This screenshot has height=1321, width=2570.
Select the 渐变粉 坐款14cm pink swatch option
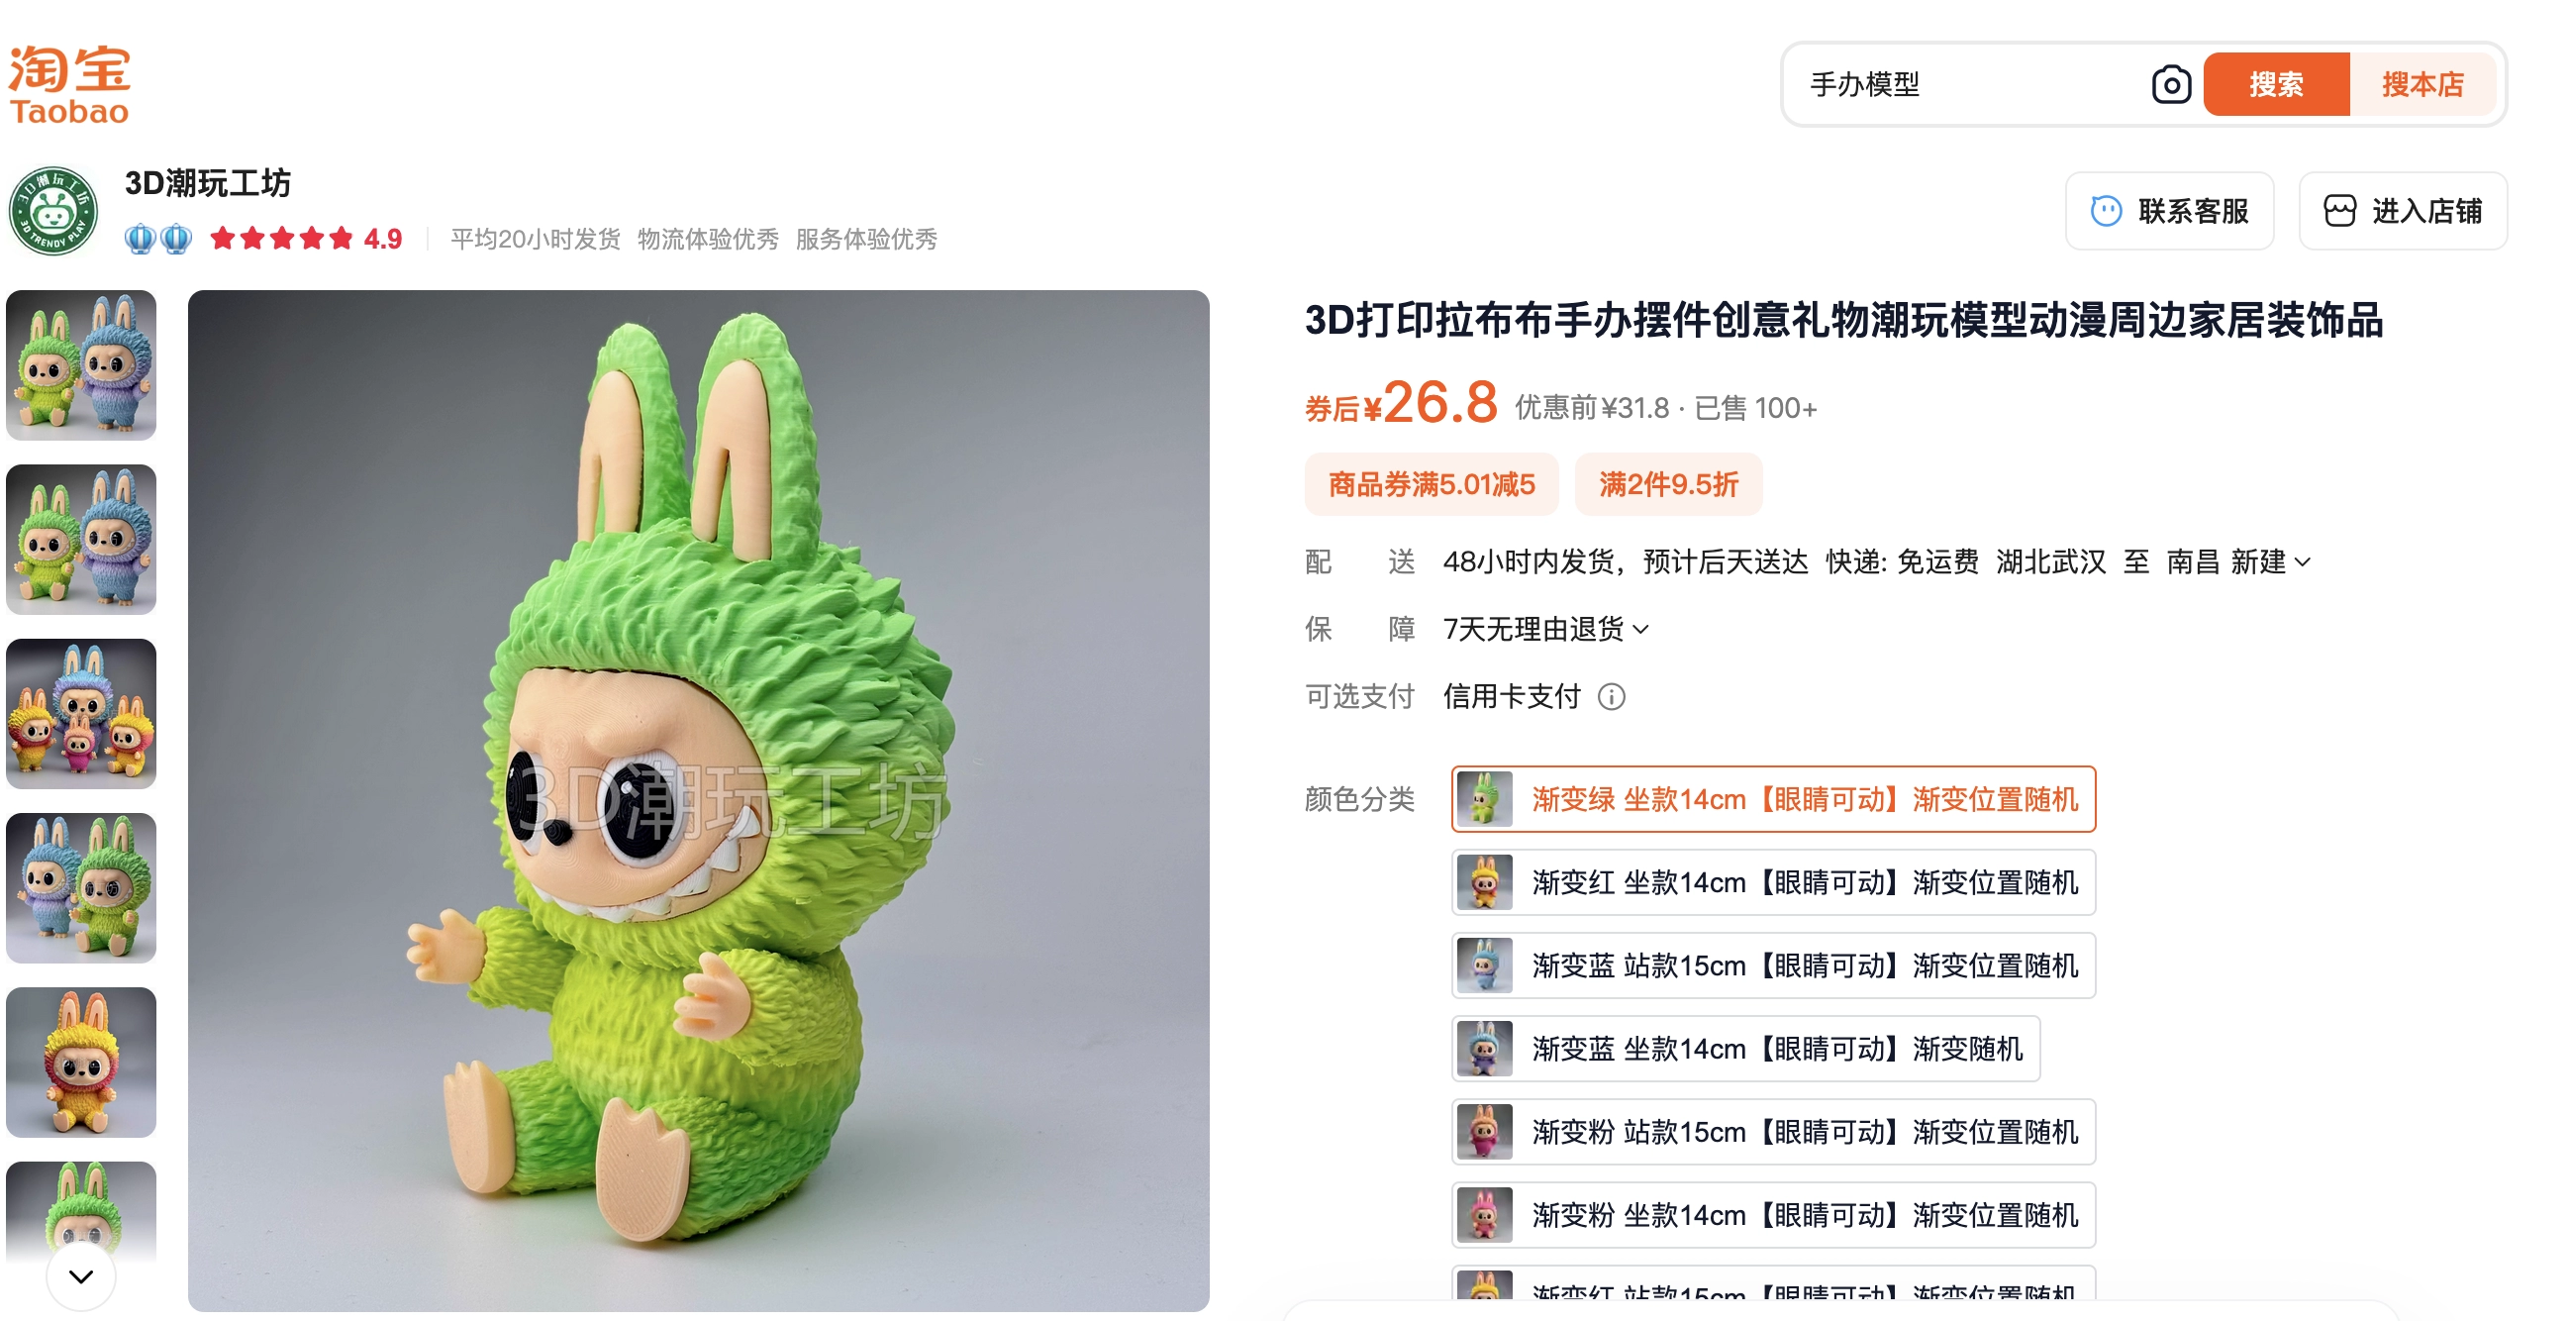[1773, 1215]
